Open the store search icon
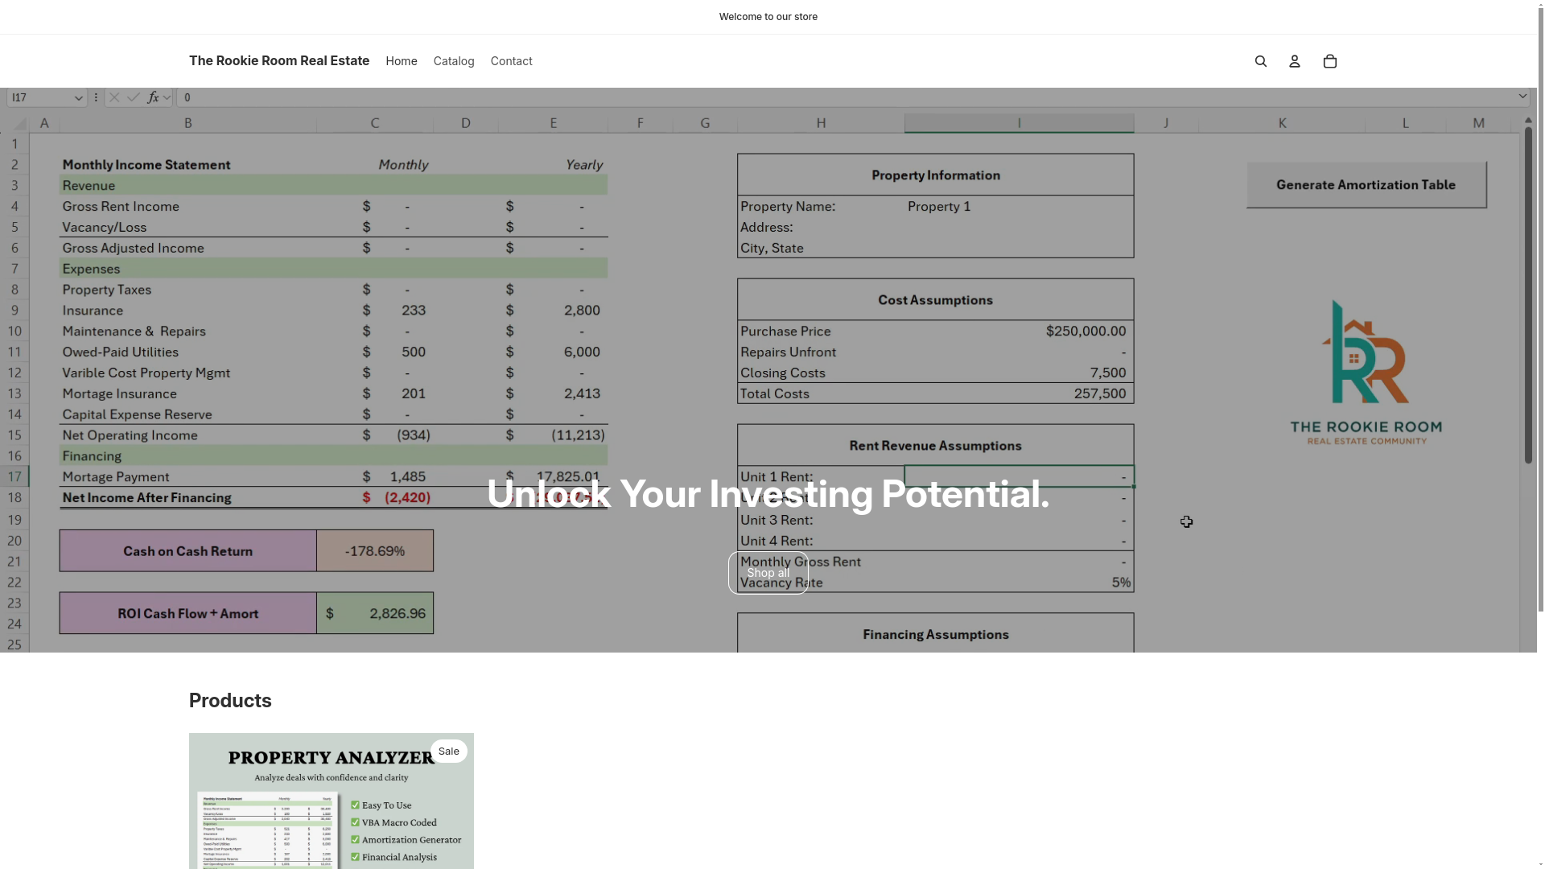The width and height of the screenshot is (1545, 869). click(1260, 61)
